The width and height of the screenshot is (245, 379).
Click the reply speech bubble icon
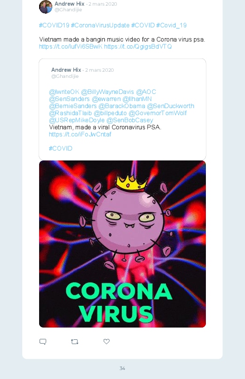pyautogui.click(x=43, y=342)
